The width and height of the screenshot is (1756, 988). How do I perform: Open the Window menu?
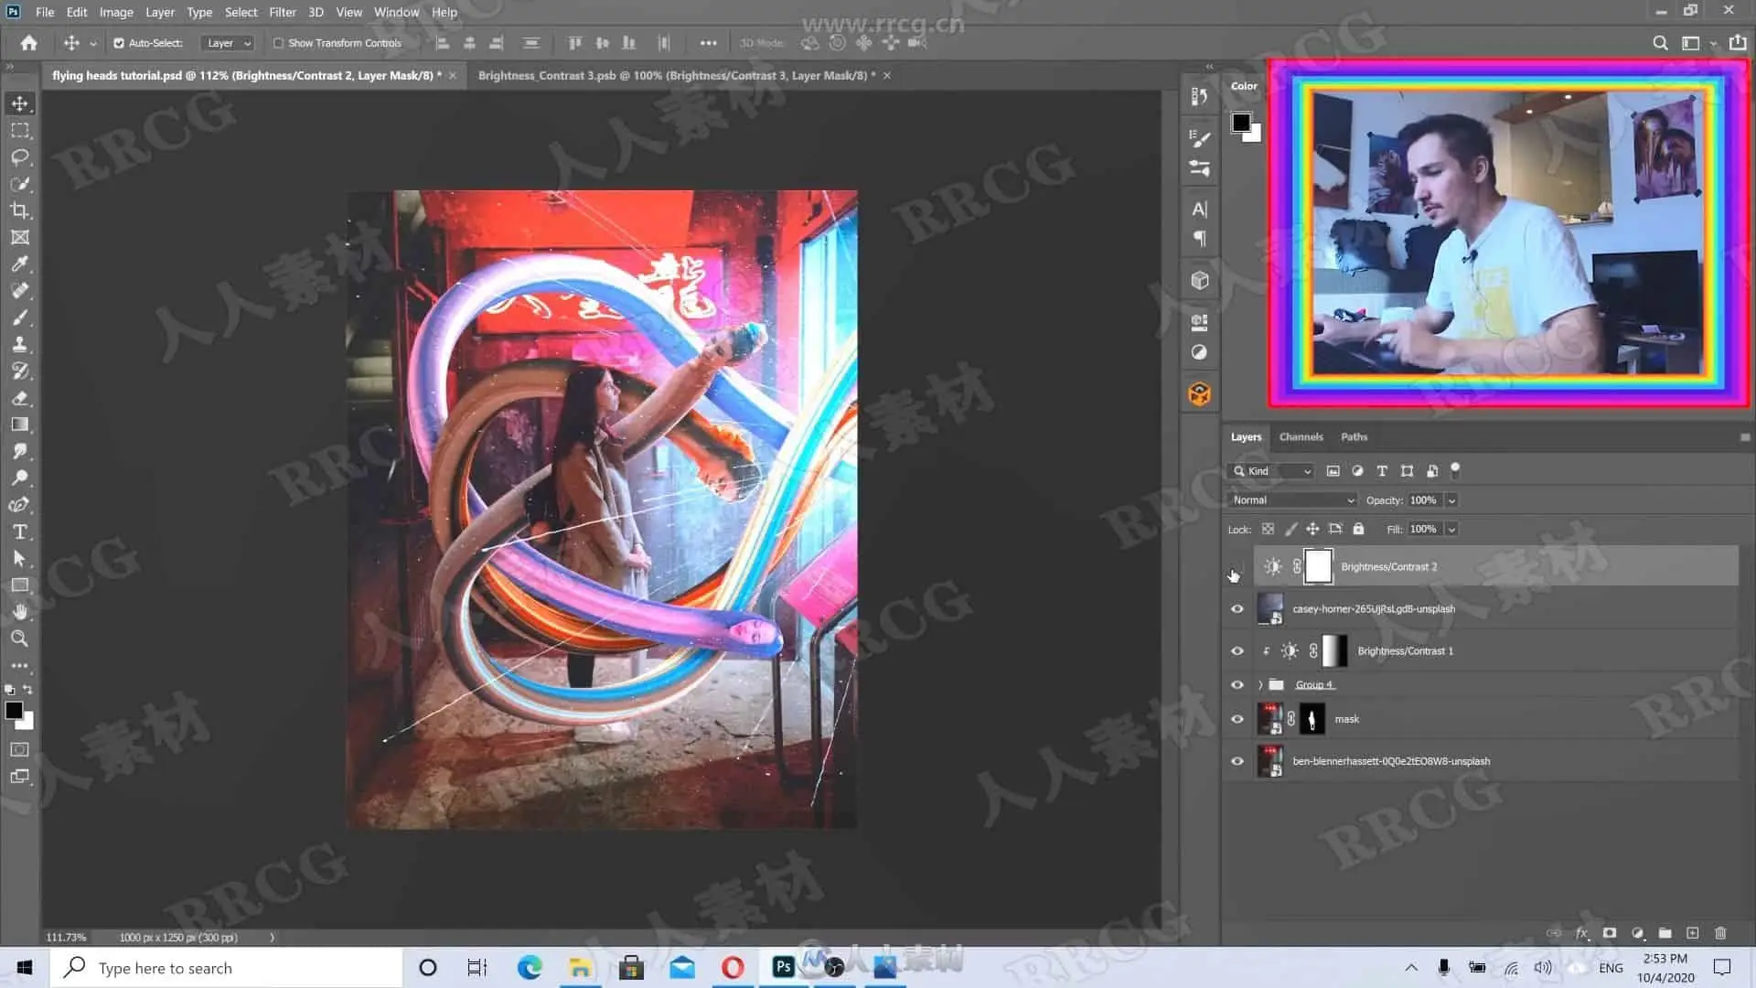click(396, 12)
